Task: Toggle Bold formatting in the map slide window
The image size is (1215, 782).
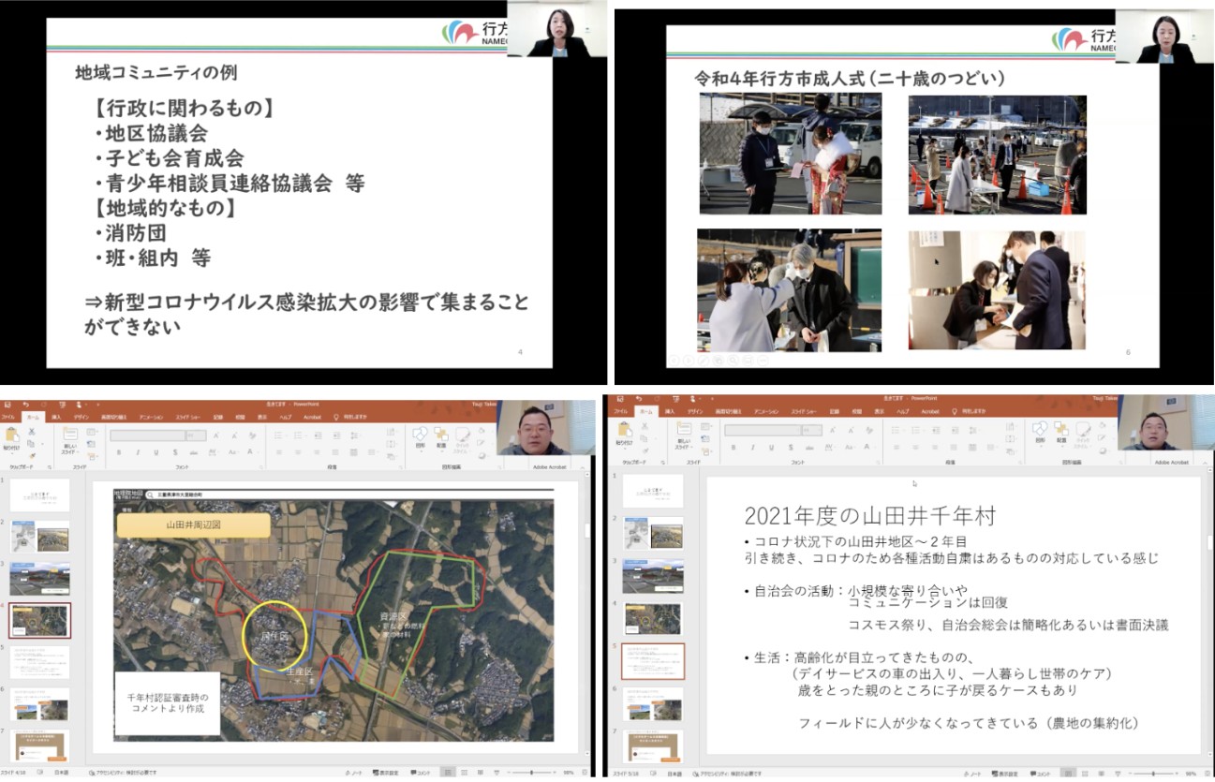Action: (x=119, y=451)
